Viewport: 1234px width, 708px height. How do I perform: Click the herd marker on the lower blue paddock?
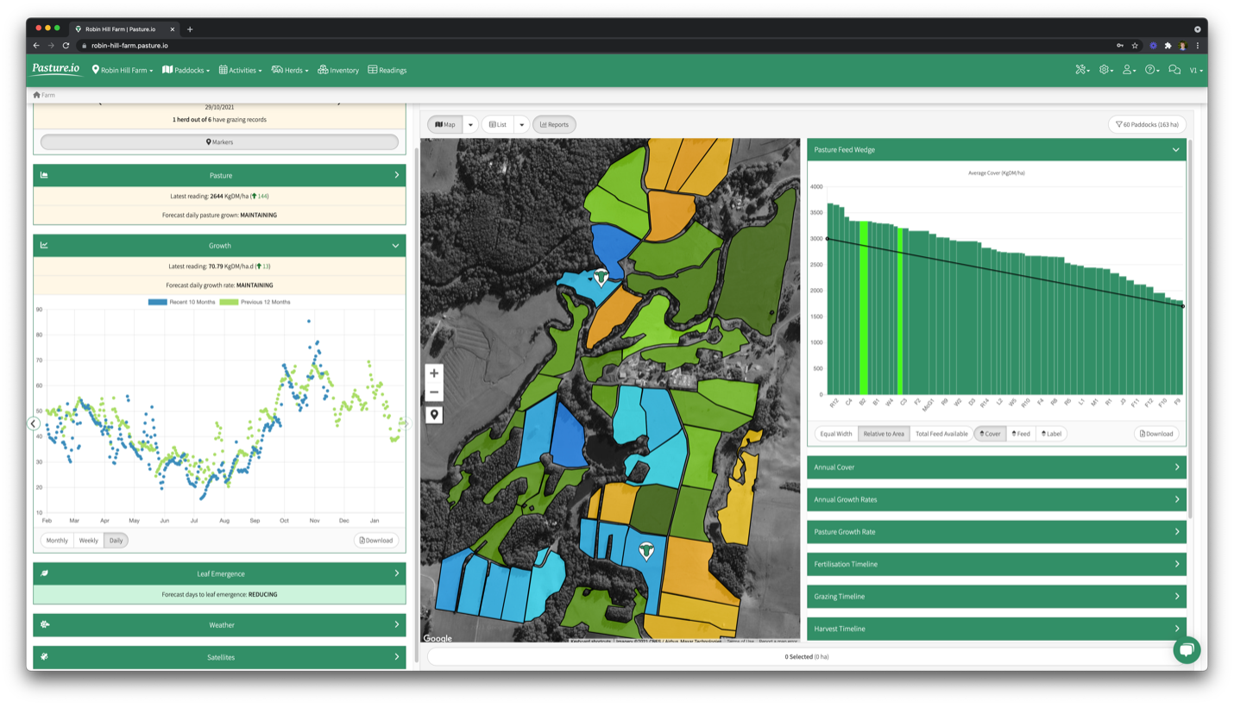point(645,550)
